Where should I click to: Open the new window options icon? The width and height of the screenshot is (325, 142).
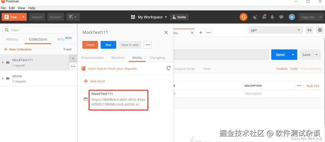(73, 17)
